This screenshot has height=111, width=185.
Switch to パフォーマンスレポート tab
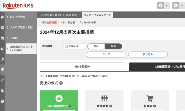pos(97,15)
